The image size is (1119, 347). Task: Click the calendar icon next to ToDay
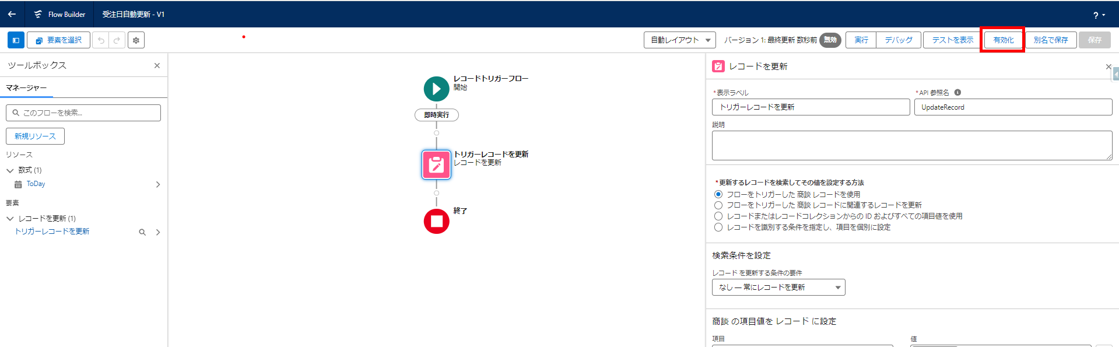click(x=18, y=185)
